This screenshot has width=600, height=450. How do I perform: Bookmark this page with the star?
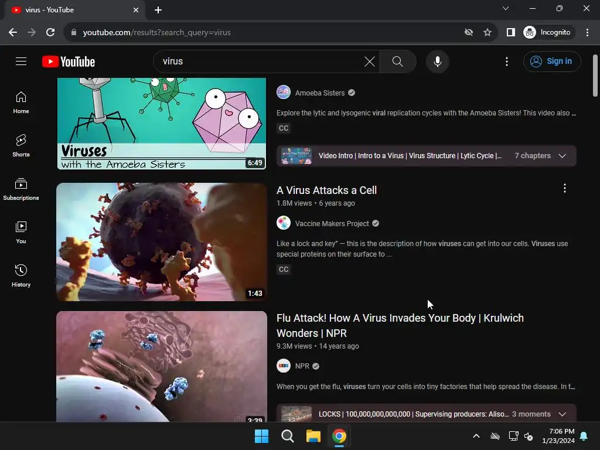click(x=487, y=33)
